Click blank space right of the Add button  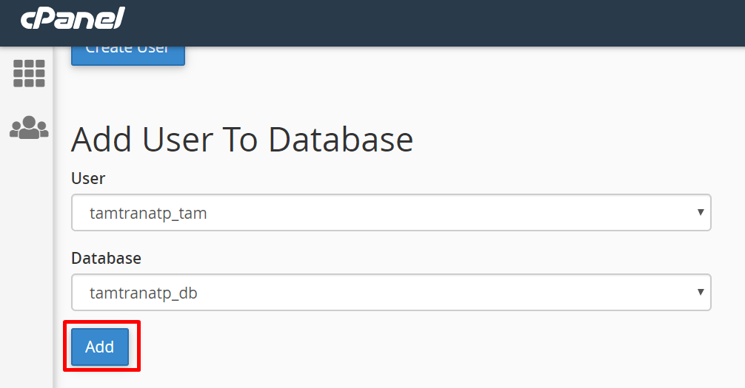tap(427, 347)
